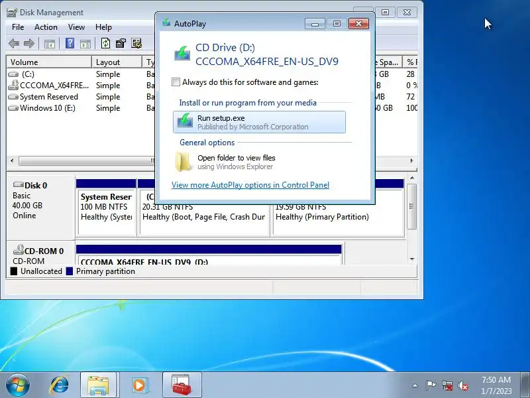Image resolution: width=530 pixels, height=398 pixels.
Task: Run setup.exe published by Microsoft Corporation
Action: (x=259, y=122)
